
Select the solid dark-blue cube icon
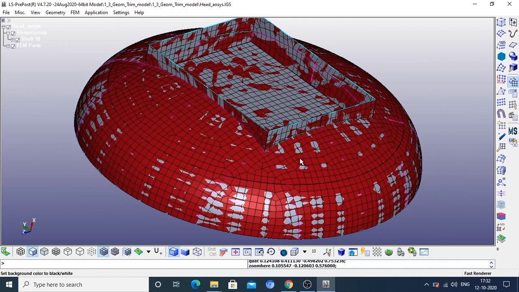[x=185, y=252]
